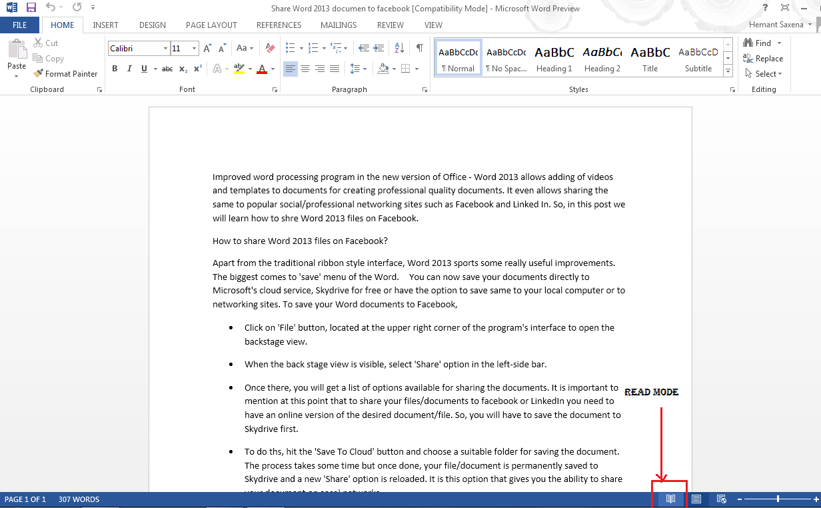Open the font name Calibri dropdown

point(165,49)
